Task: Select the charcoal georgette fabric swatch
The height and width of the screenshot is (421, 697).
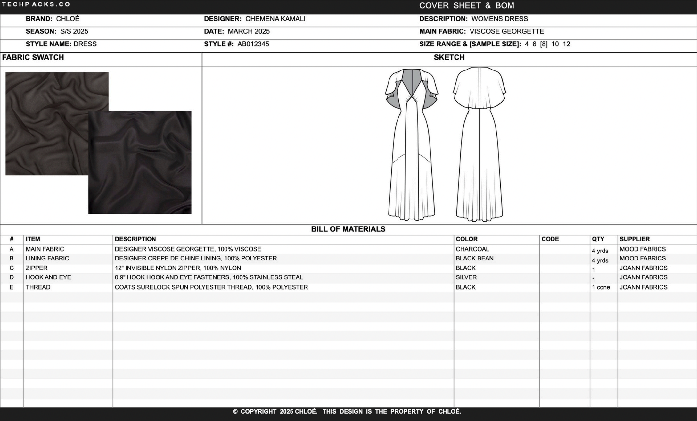Action: click(x=47, y=124)
